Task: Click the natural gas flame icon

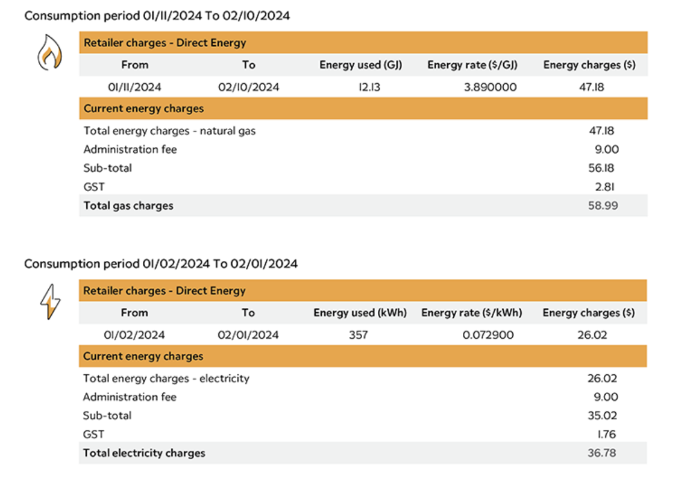Action: point(50,54)
